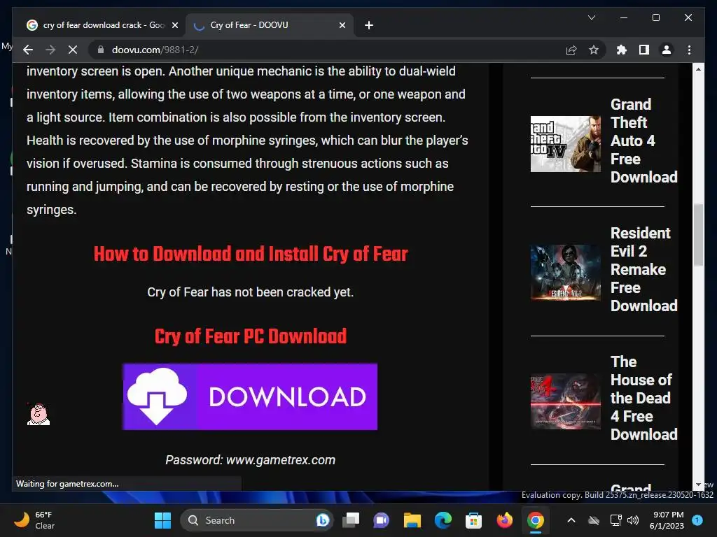This screenshot has height=537, width=717.
Task: Share this page using share icon
Action: (571, 50)
